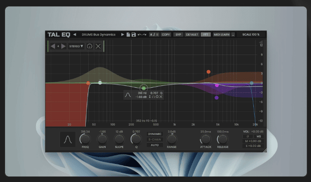The height and width of the screenshot is (182, 311).
Task: Load the previous preset with left arrow
Action: coord(75,35)
